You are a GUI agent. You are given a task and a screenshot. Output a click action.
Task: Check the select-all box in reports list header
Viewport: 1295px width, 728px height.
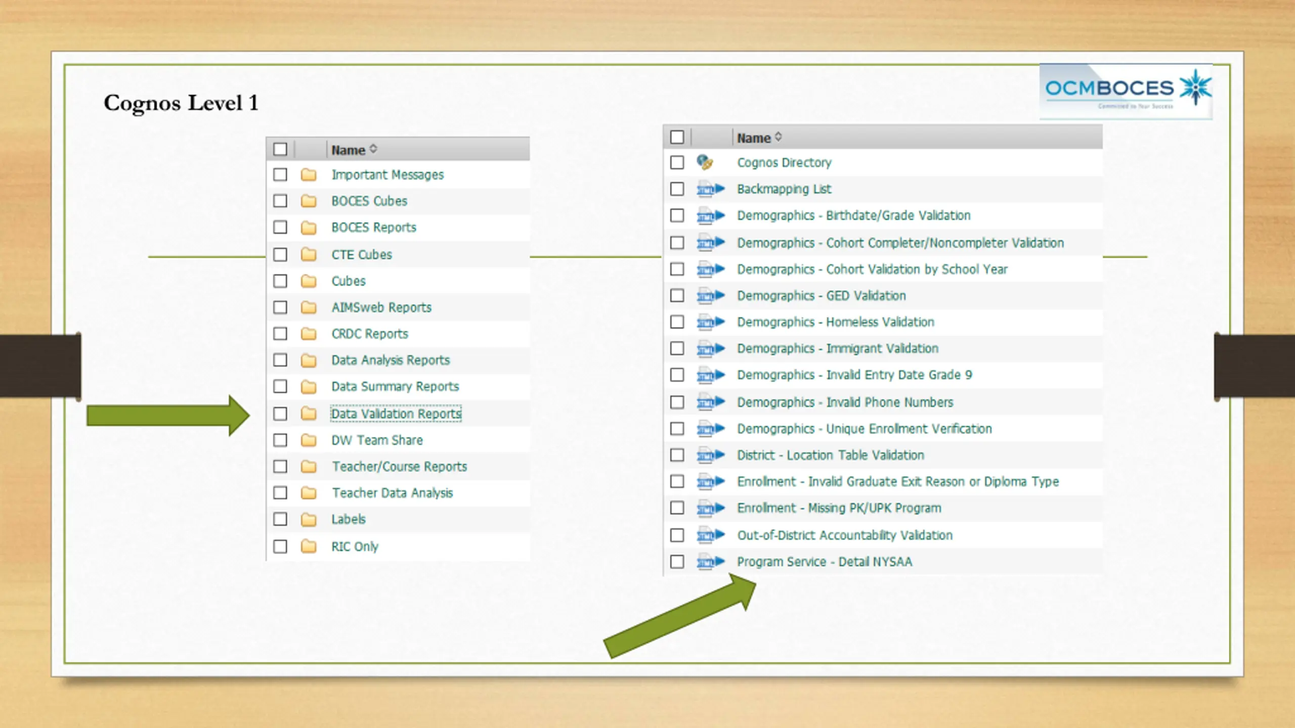click(677, 137)
